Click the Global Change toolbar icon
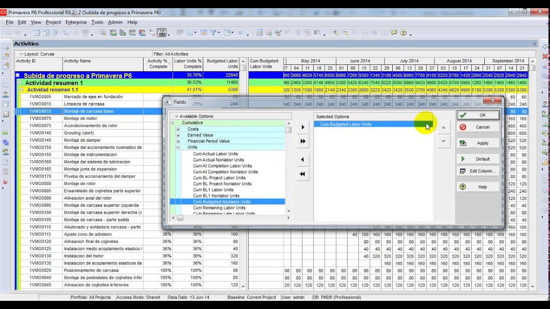550x309 pixels. click(259, 33)
